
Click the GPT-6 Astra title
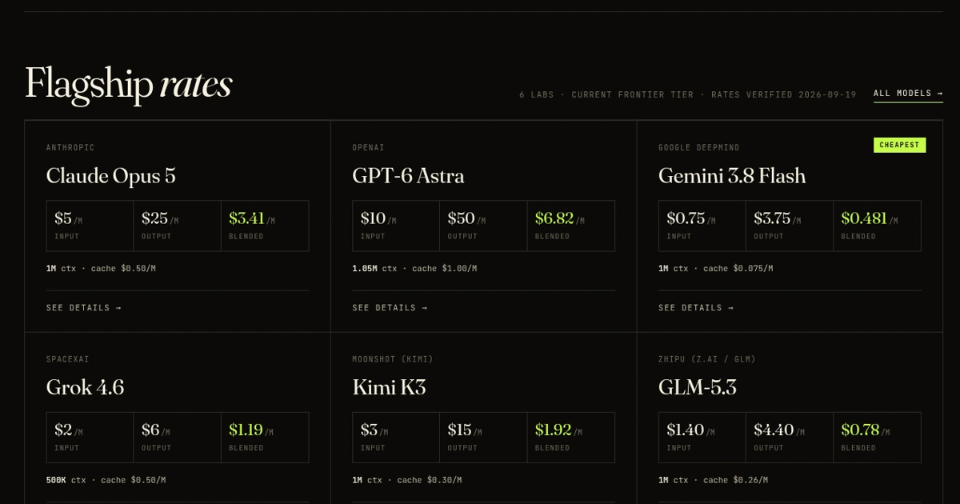(x=408, y=176)
